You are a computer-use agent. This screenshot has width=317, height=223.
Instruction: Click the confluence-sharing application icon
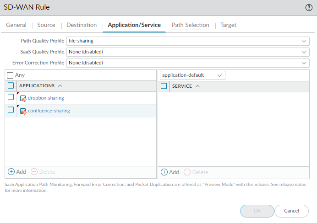23,111
